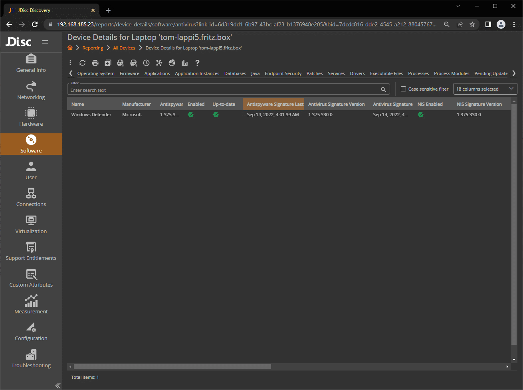Screen dimensions: 523x390
Task: Follow the All Devices breadcrumb link
Action: pyautogui.click(x=124, y=48)
